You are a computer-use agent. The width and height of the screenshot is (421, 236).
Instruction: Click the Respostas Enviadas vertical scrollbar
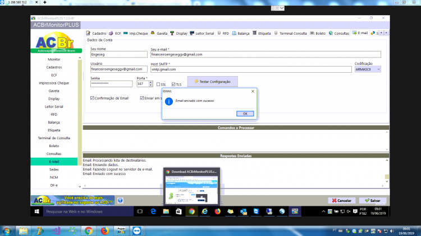(x=387, y=171)
